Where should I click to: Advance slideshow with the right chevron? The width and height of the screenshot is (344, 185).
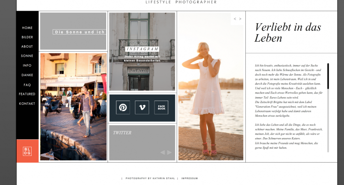(240, 19)
